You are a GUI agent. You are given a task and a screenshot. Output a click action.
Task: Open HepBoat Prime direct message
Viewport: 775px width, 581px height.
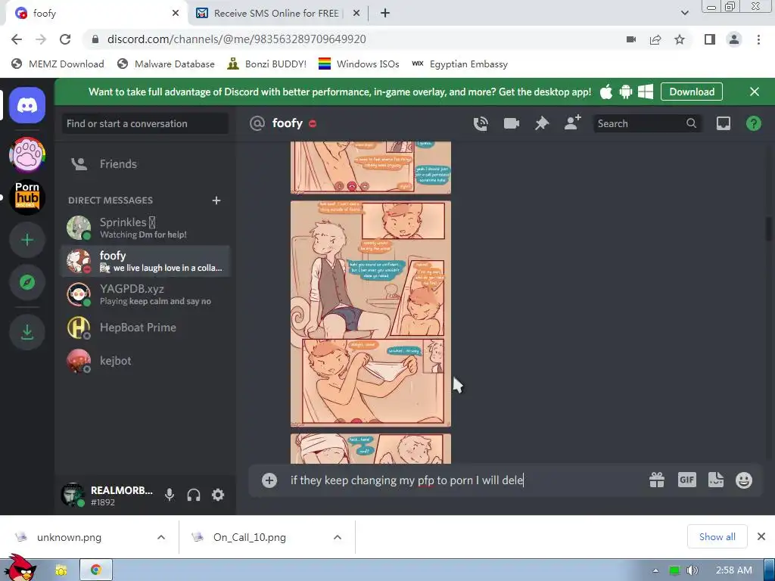[x=146, y=328]
